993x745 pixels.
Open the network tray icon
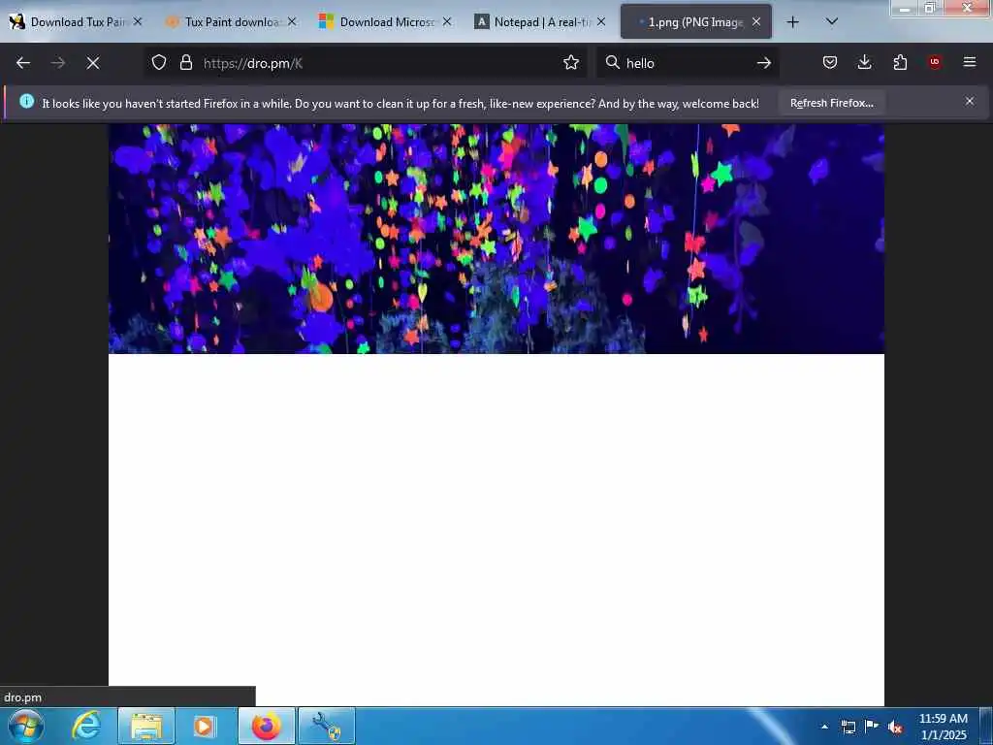click(x=848, y=727)
